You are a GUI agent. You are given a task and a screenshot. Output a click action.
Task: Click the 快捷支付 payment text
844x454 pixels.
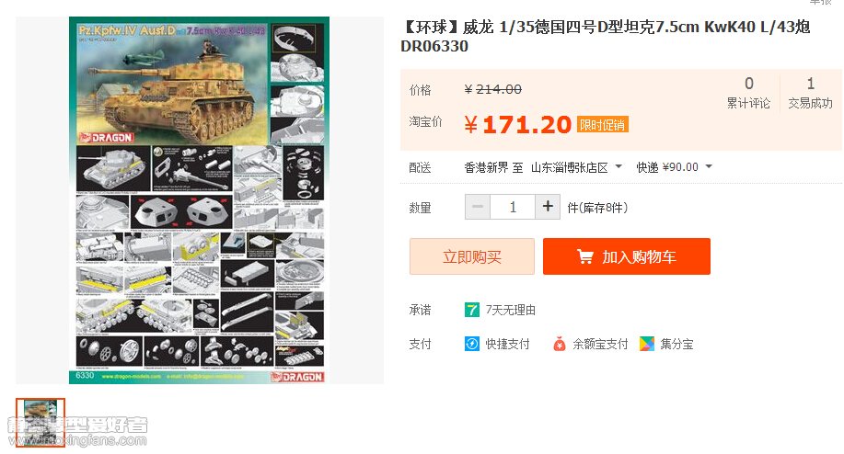(507, 344)
